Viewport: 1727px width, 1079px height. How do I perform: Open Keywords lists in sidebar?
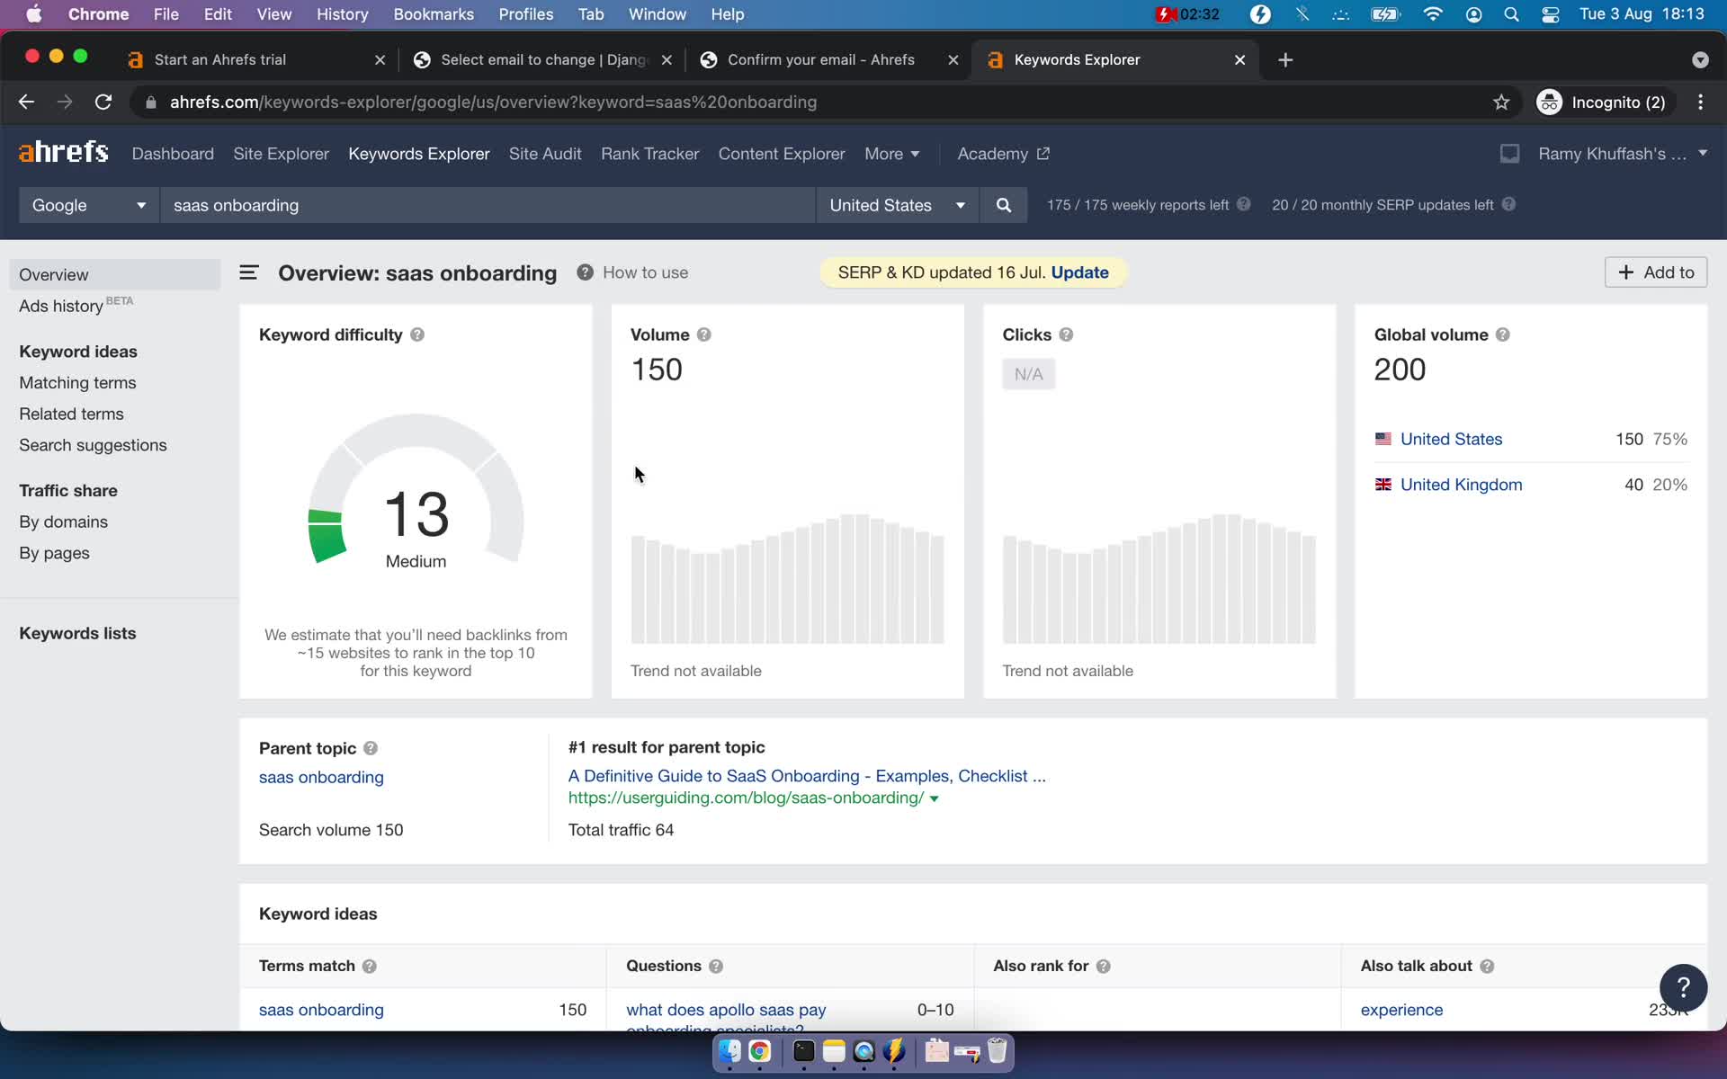(77, 633)
